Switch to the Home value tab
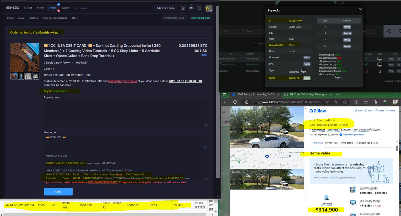401x216 pixels. (316, 143)
